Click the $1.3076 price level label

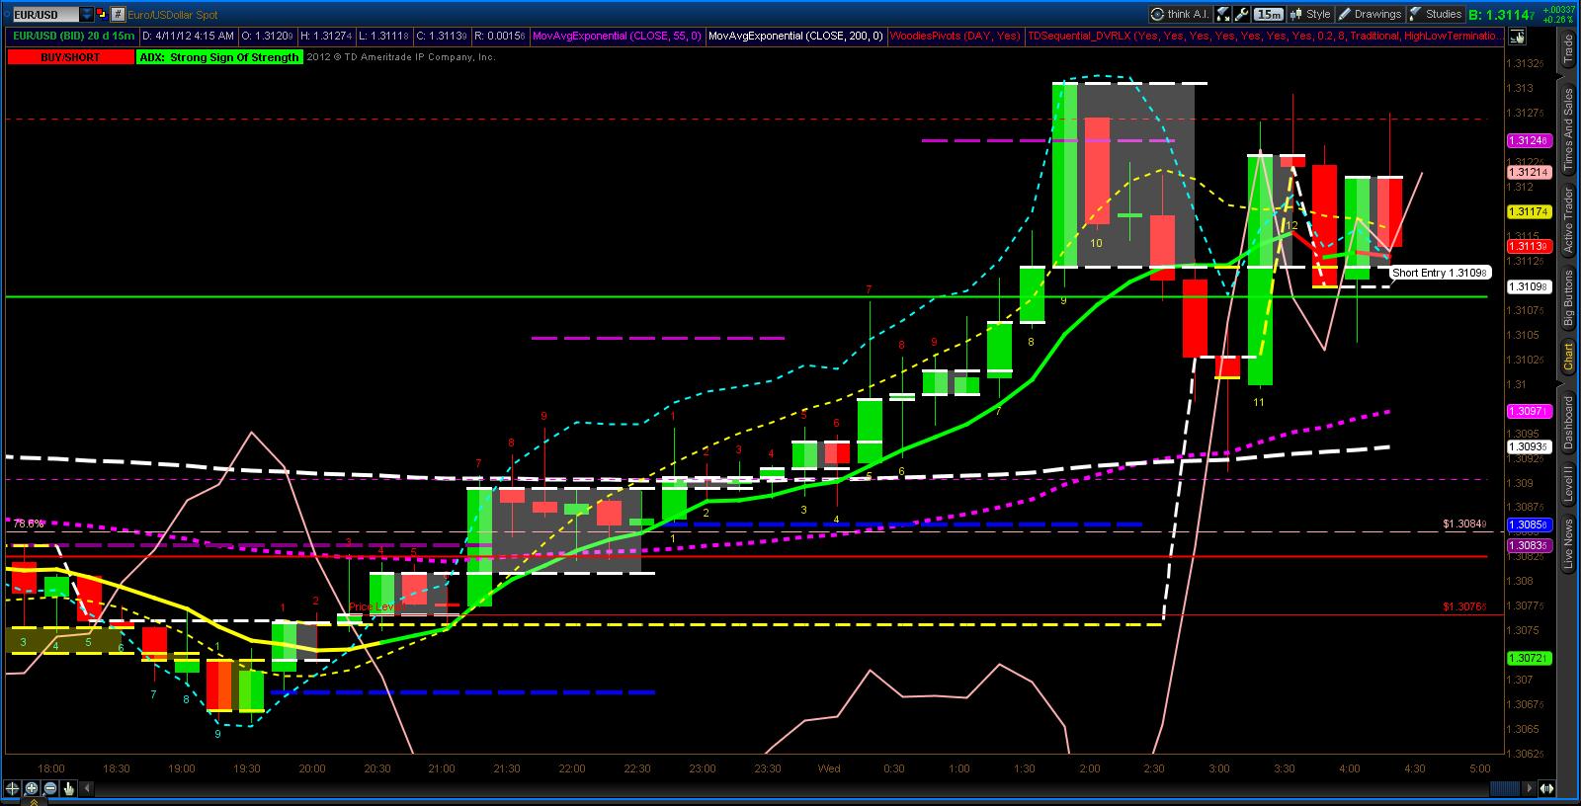[x=1463, y=607]
